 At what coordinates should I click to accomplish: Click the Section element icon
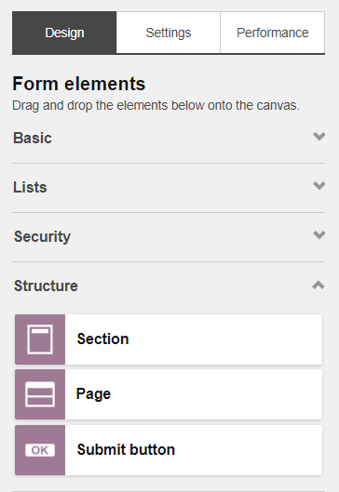(40, 339)
